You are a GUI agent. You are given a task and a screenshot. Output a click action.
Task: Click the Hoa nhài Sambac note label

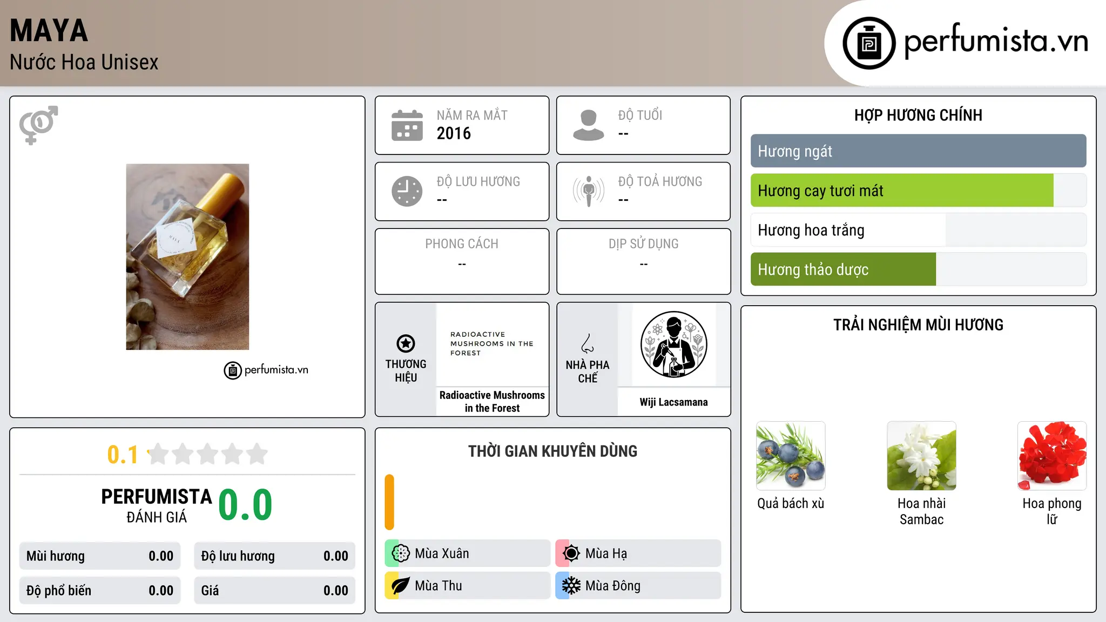pyautogui.click(x=921, y=511)
